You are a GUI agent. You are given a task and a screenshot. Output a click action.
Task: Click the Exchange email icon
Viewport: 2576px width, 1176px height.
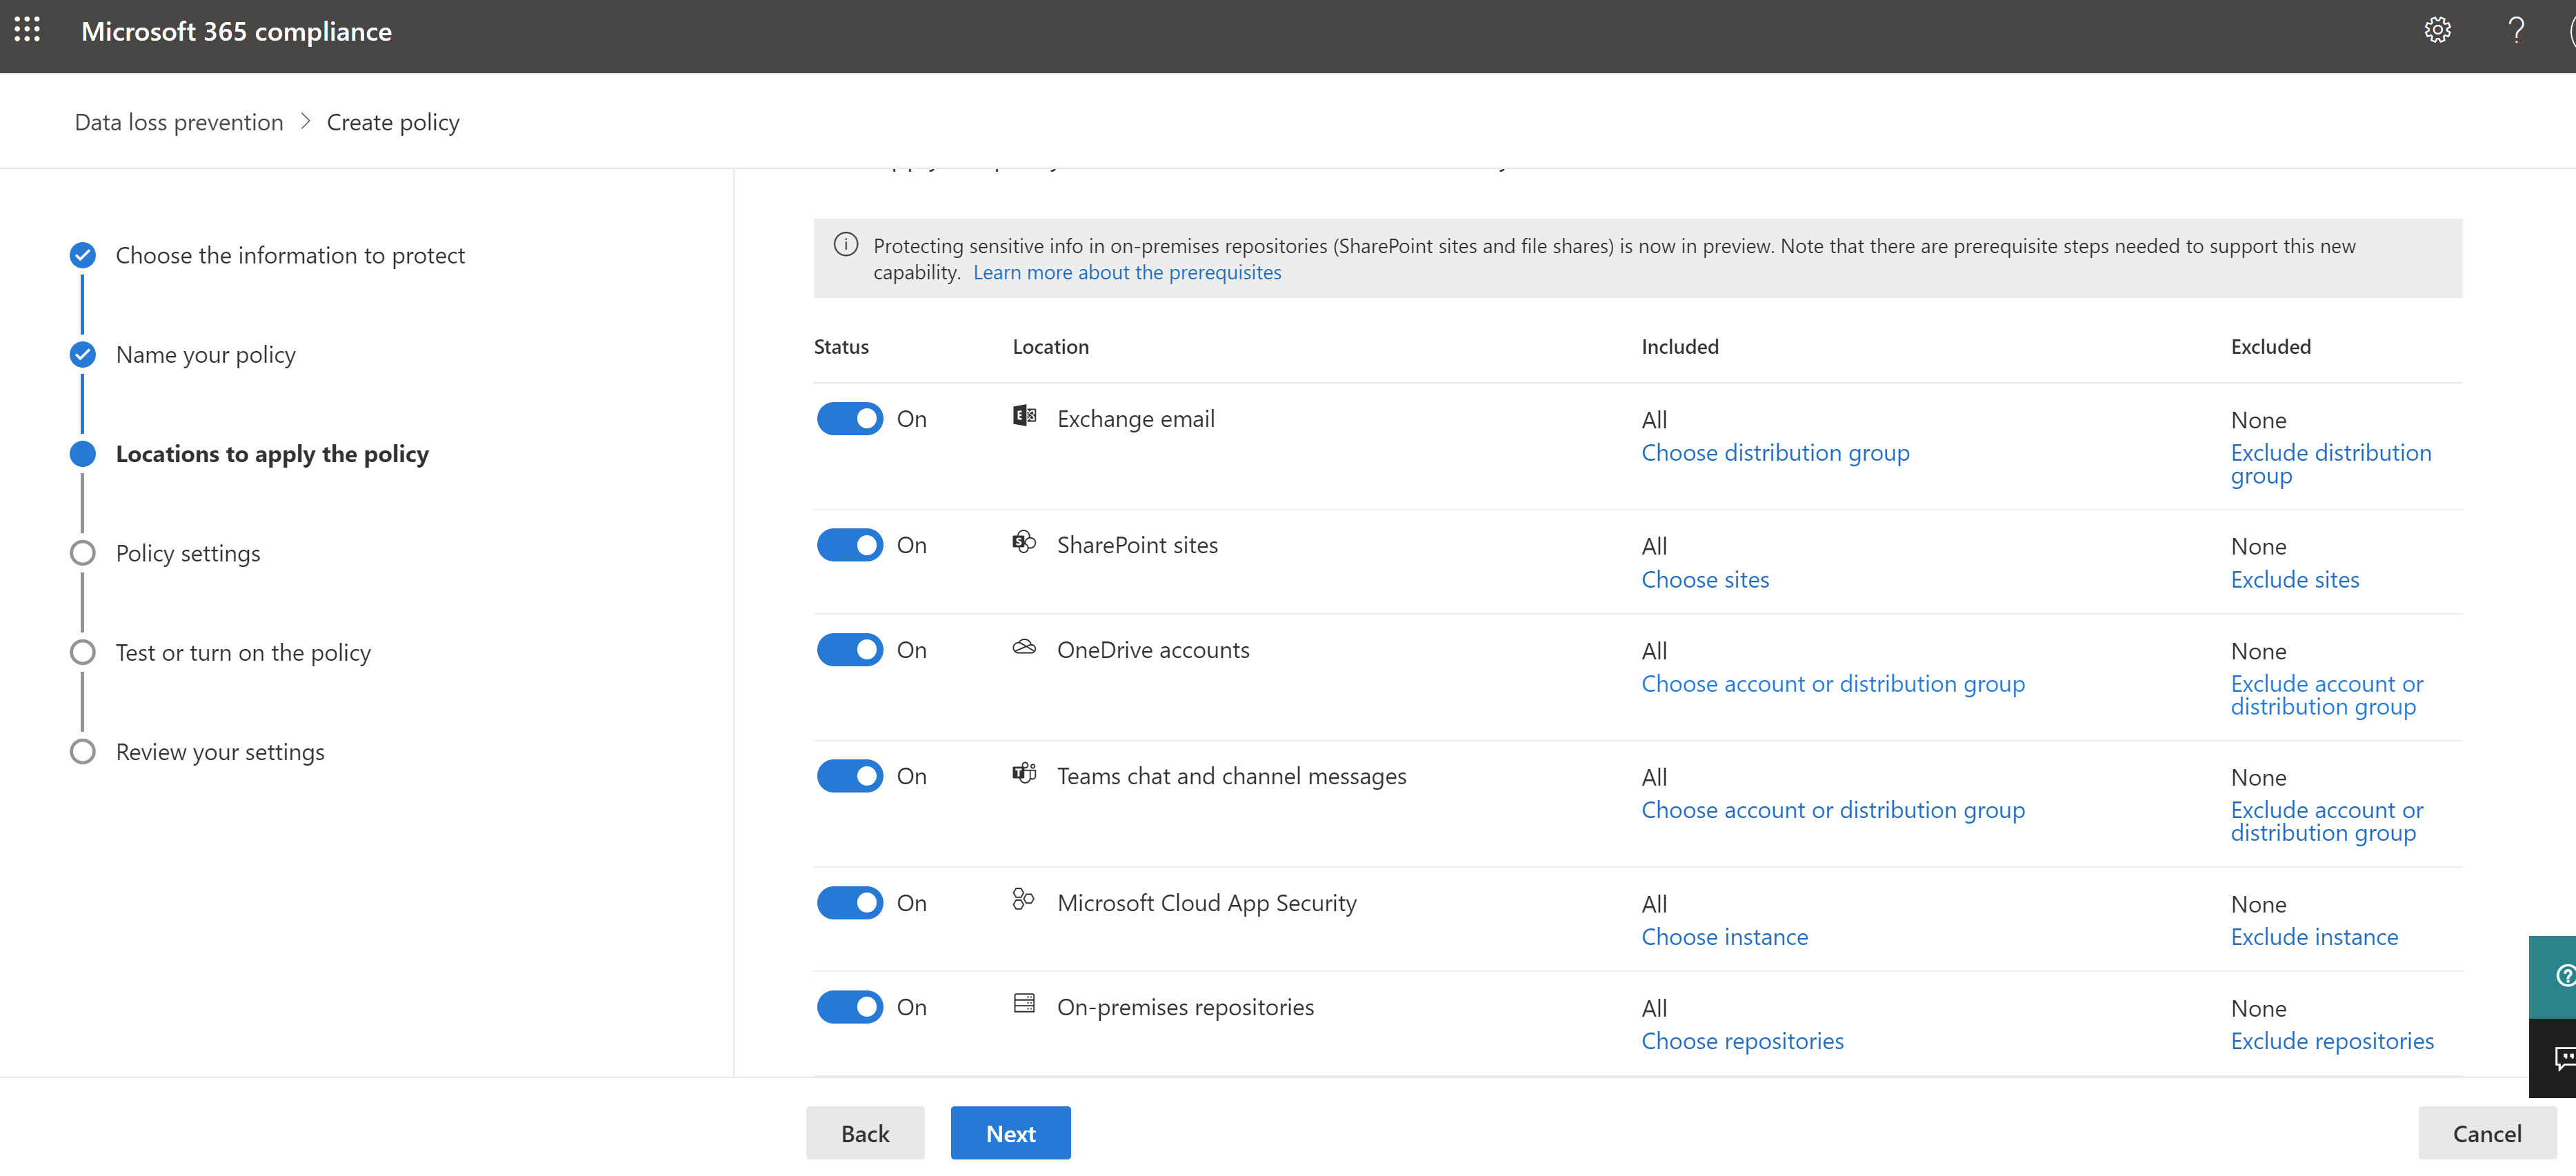coord(1024,416)
